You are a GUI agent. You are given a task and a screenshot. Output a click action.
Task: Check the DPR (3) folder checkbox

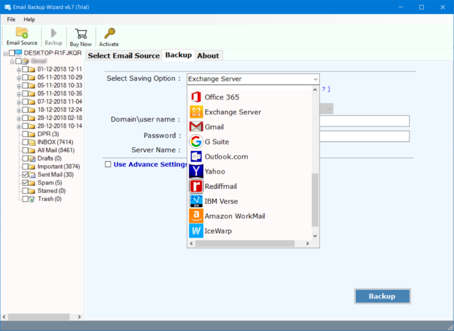[x=25, y=134]
